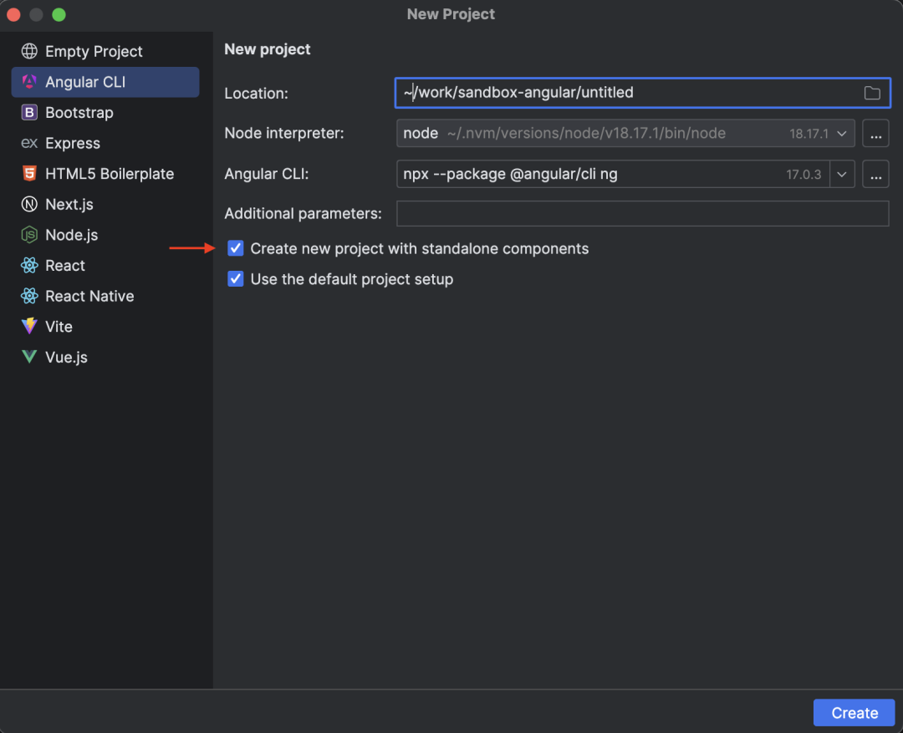The height and width of the screenshot is (733, 903).
Task: Open Node interpreter dropdown arrow
Action: [841, 134]
